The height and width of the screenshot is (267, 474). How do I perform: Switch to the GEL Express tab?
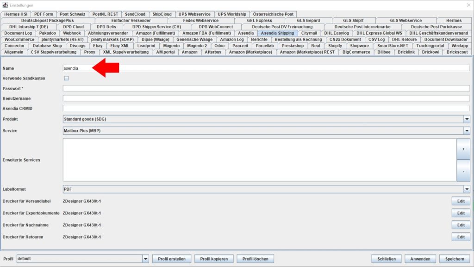[x=259, y=20]
